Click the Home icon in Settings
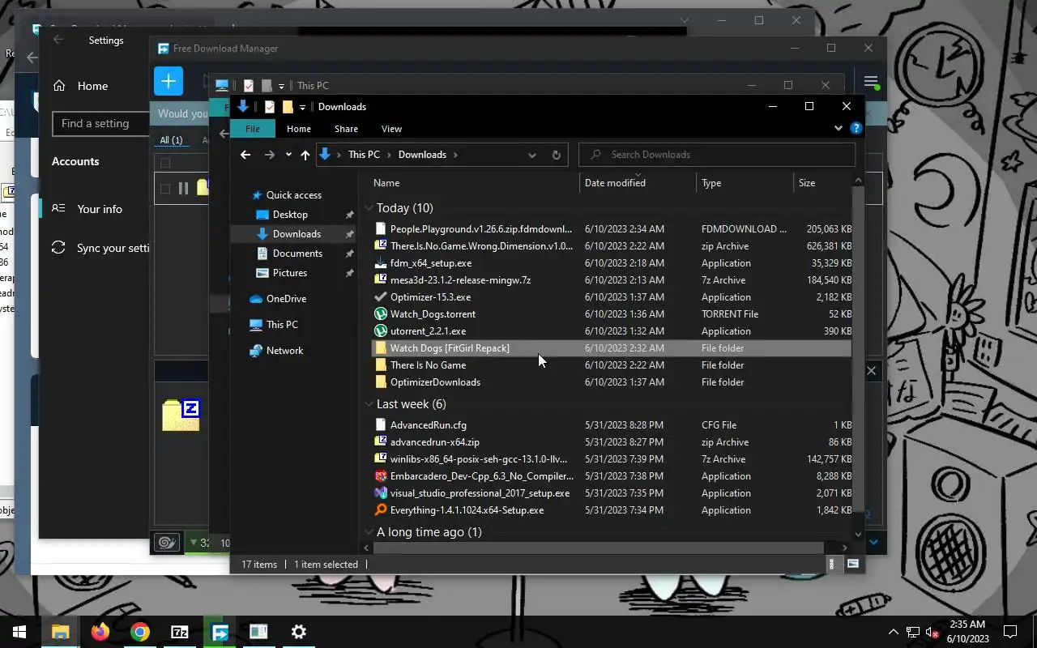 tap(58, 86)
